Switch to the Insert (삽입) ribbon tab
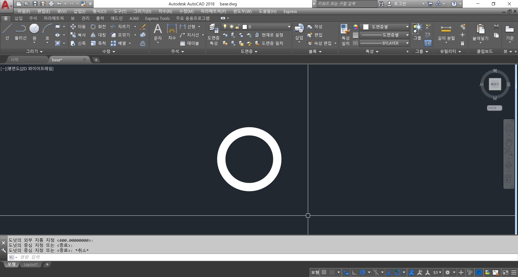The image size is (518, 277). [18, 18]
